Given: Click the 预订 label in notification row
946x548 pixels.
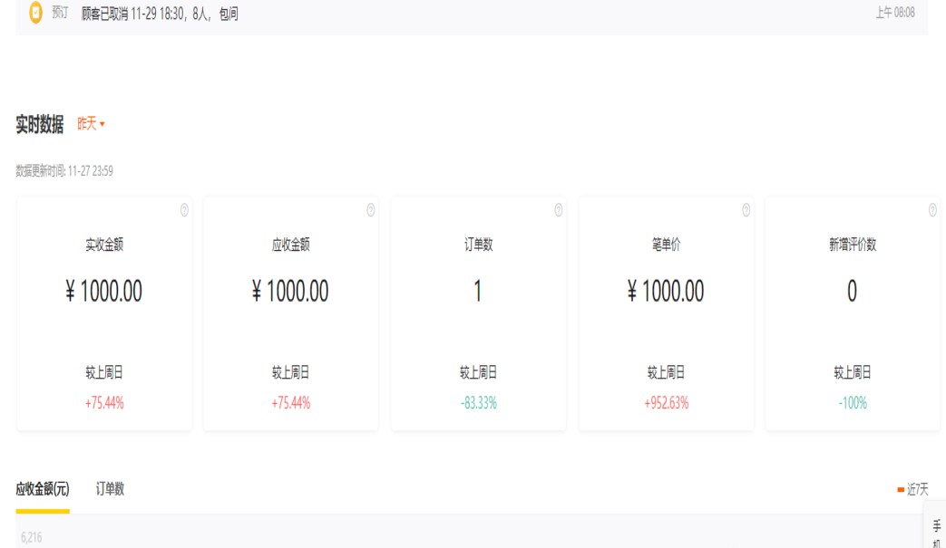Looking at the screenshot, I should click(60, 14).
